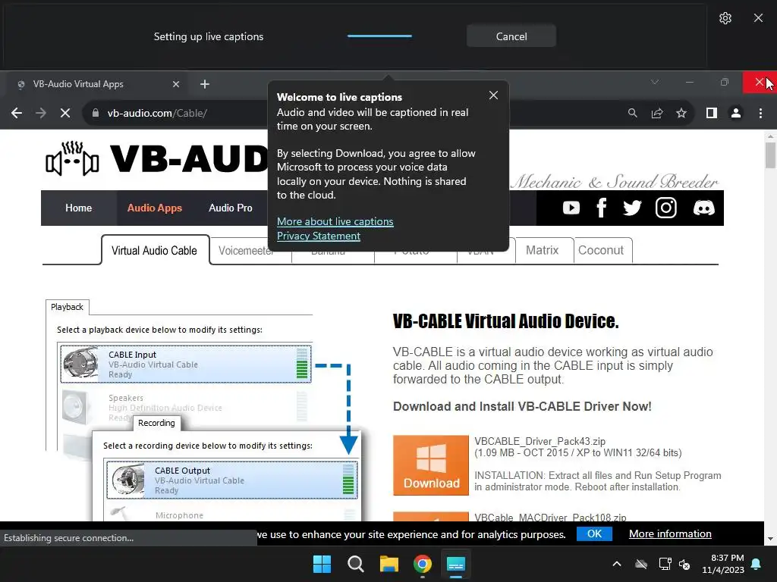The height and width of the screenshot is (582, 777).
Task: Open network status tray icon
Action: [x=665, y=564]
